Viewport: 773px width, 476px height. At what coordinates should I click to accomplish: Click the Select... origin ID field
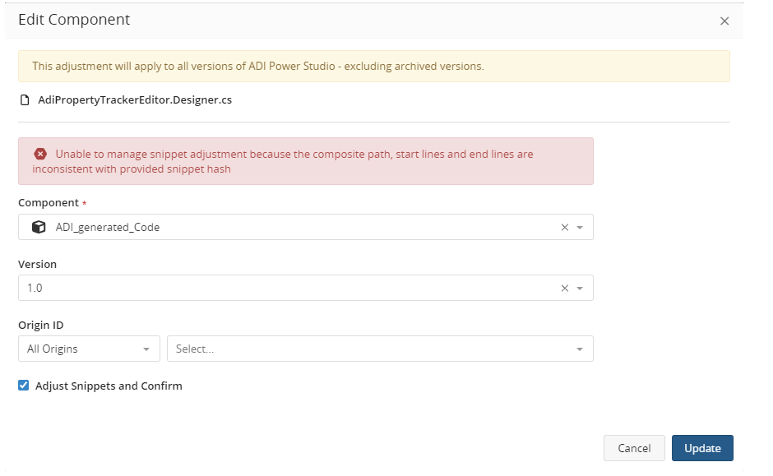pos(380,349)
